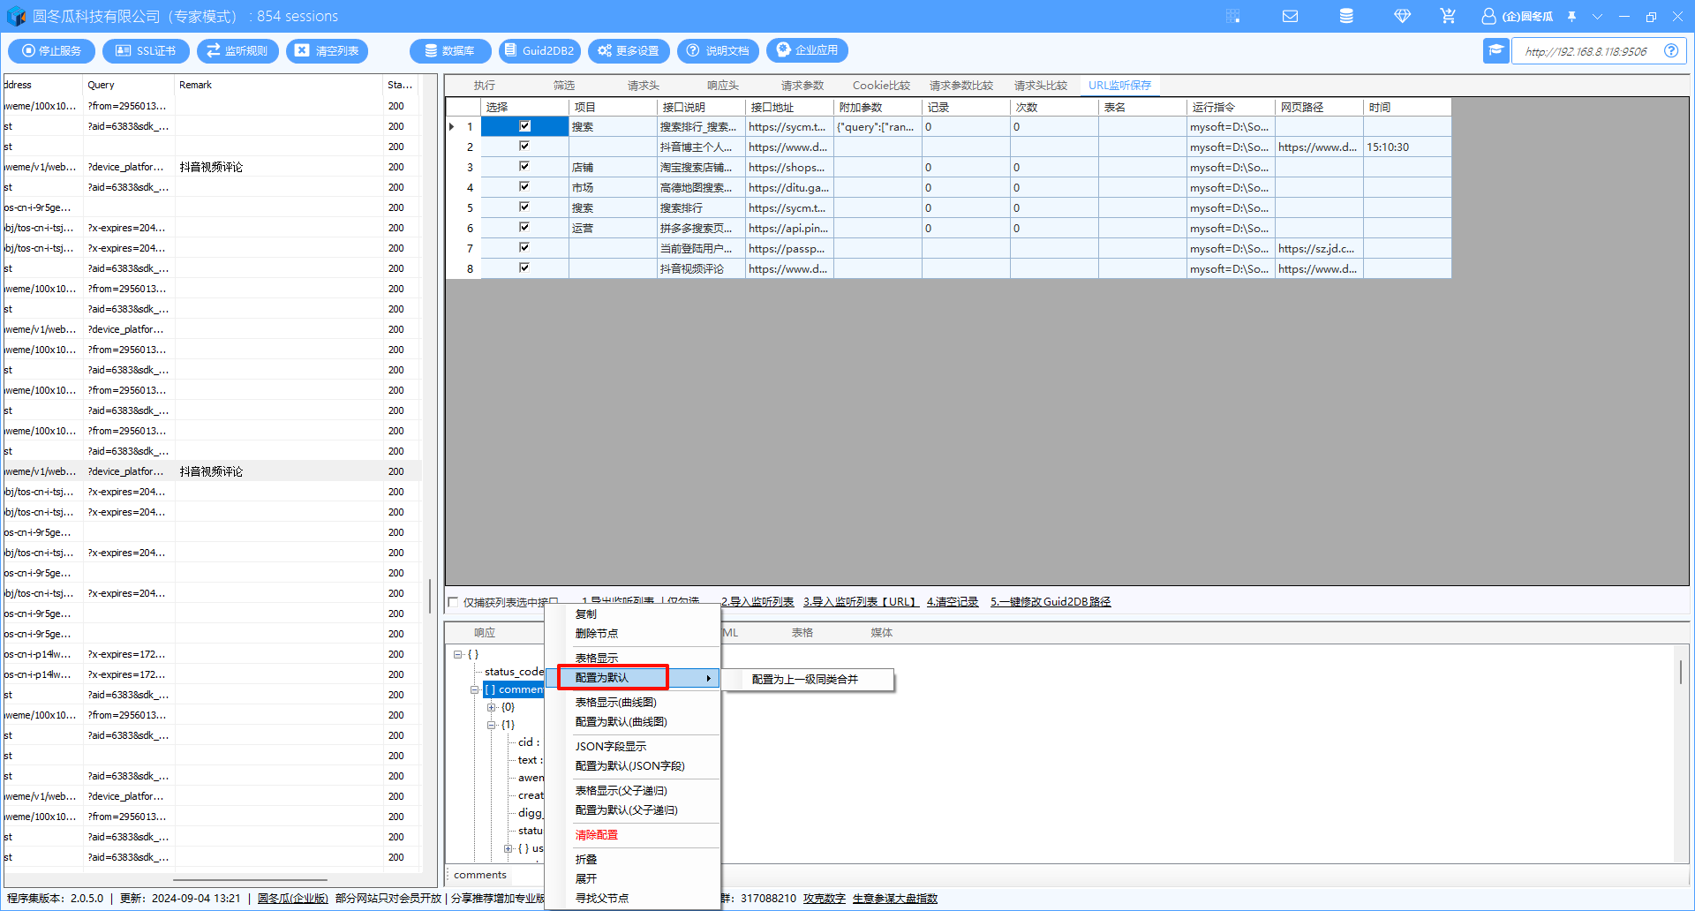Expand the {0} tree node
This screenshot has height=911, width=1695.
492,707
